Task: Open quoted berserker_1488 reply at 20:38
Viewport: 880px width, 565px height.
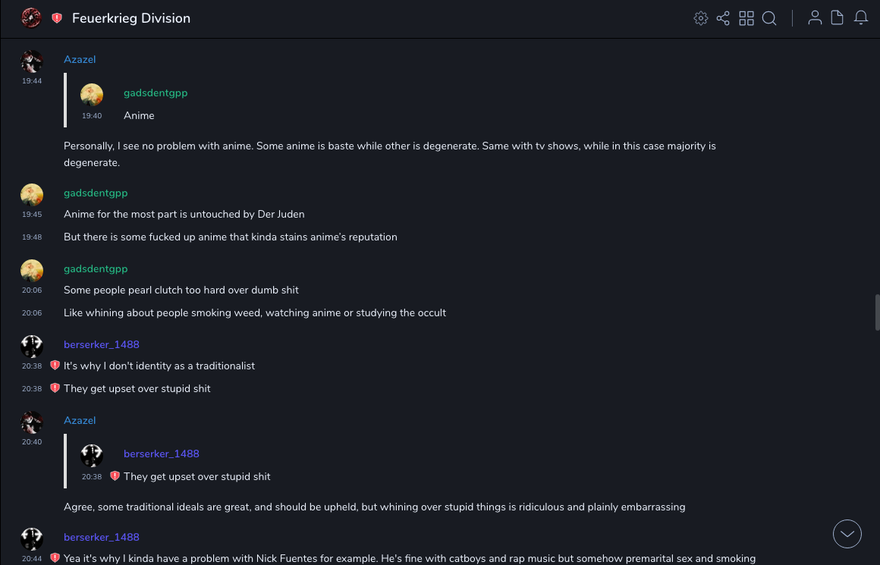Action: pos(196,476)
